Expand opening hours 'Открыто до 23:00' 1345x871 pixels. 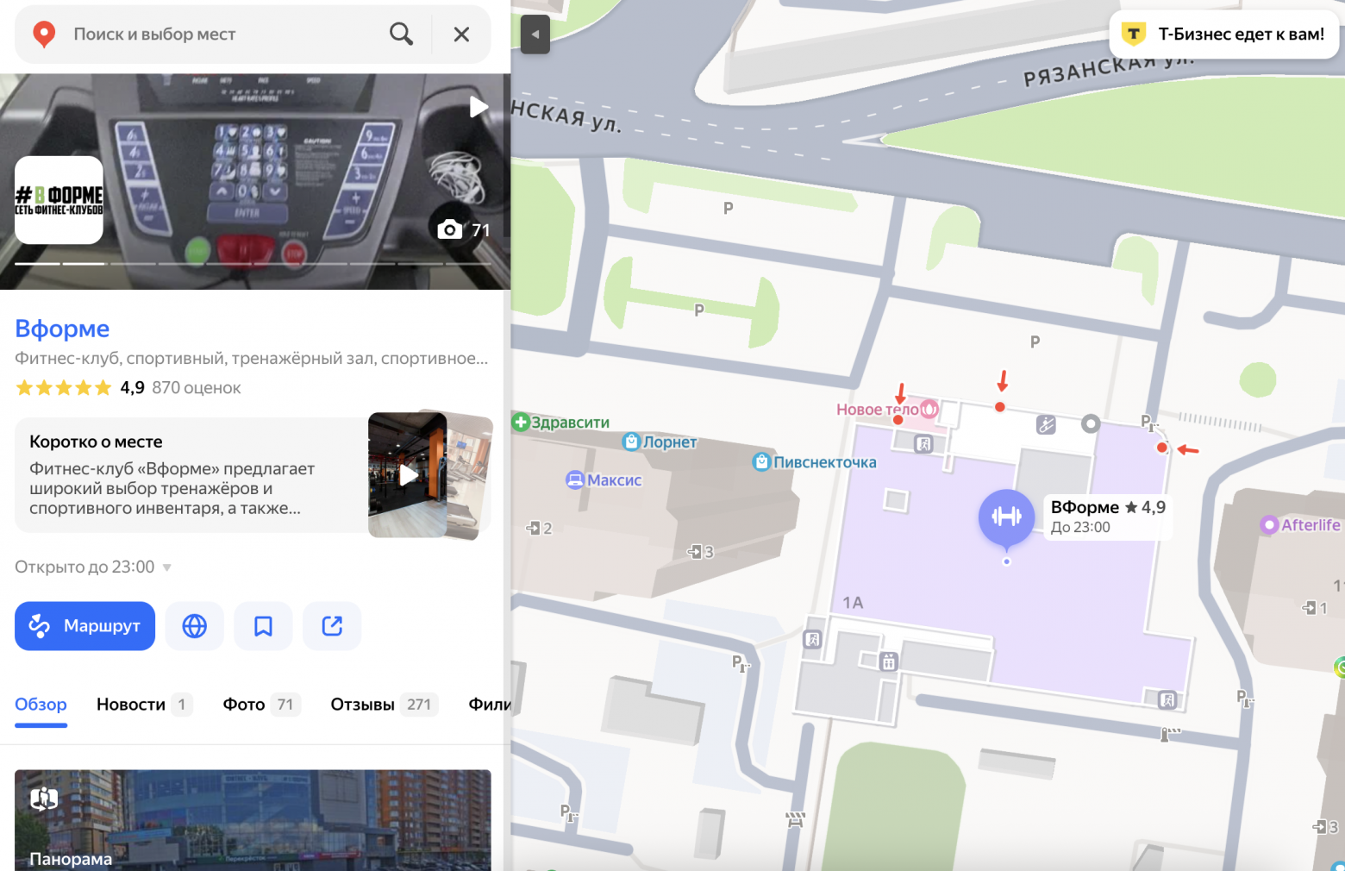pos(93,567)
